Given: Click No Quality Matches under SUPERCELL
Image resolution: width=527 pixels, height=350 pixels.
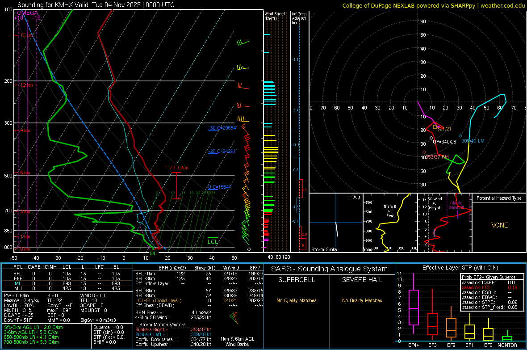Looking at the screenshot, I should [x=297, y=300].
